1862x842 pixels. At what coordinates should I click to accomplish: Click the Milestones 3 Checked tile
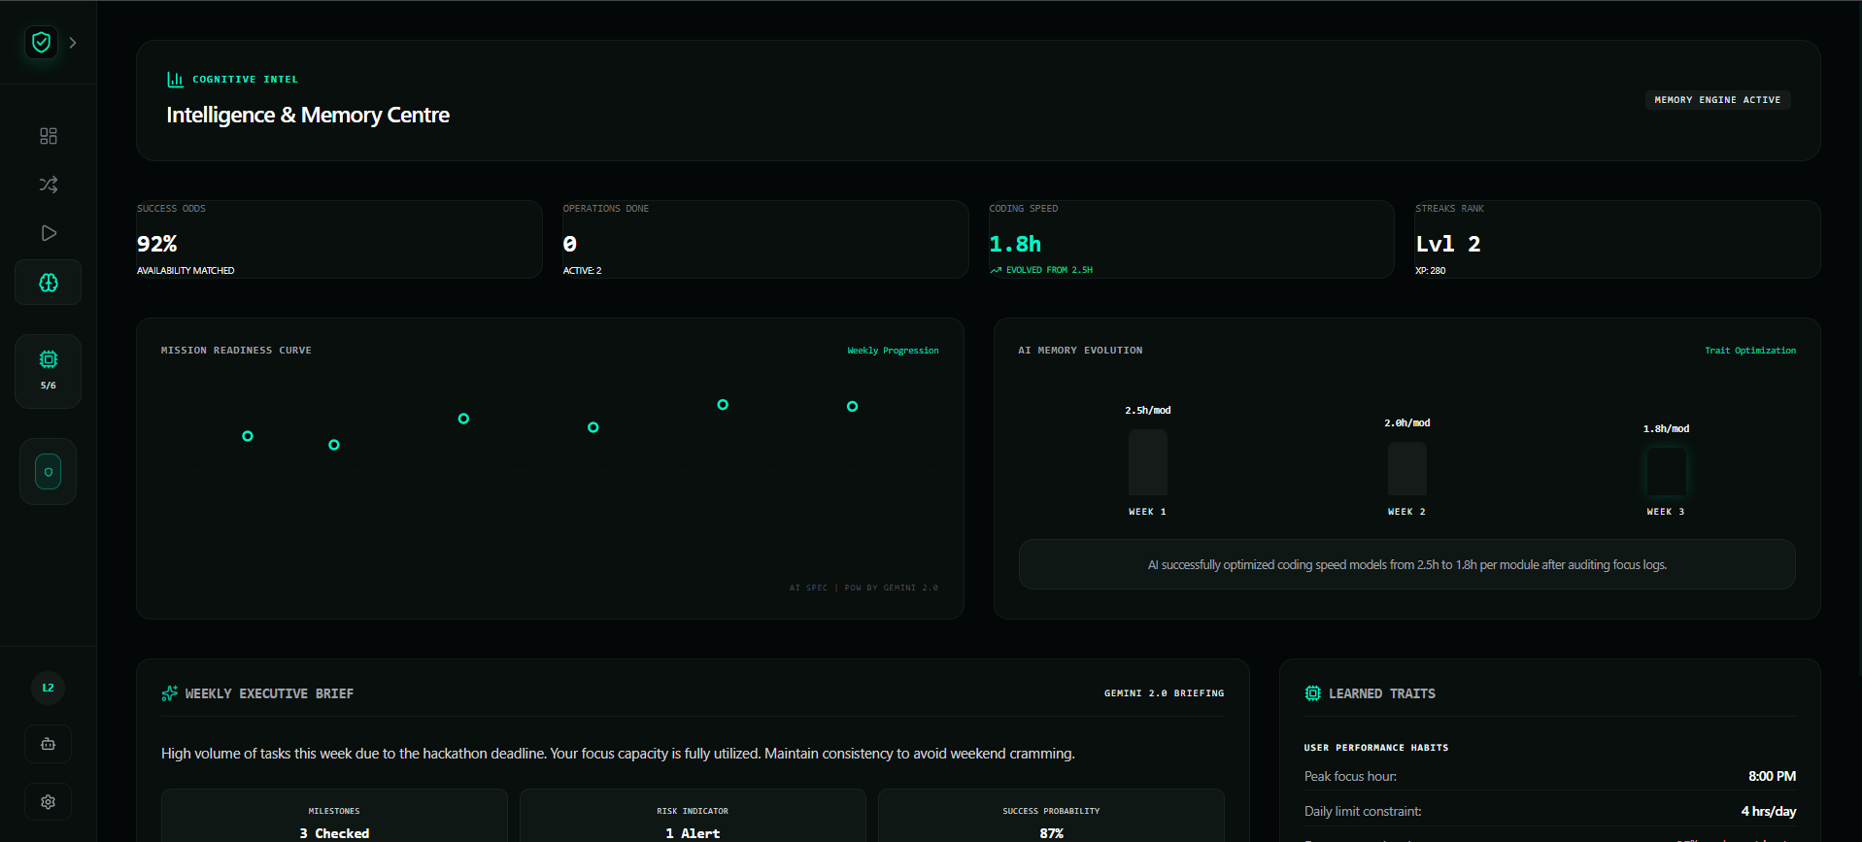334,816
